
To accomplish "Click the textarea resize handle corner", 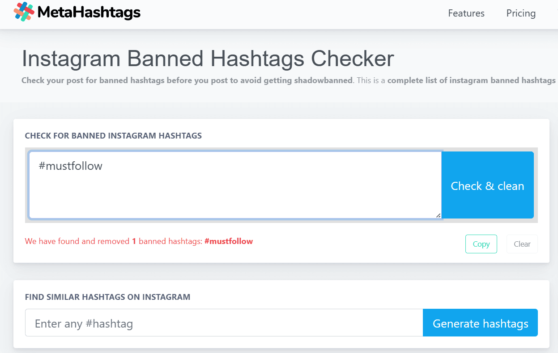I will tap(438, 215).
